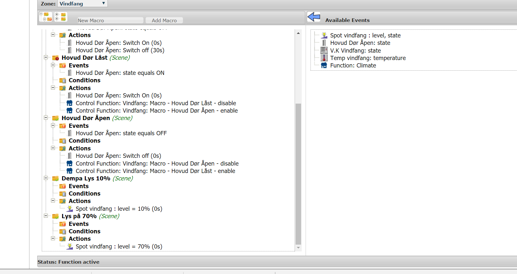The image size is (517, 274).
Task: Select 'Hovud Dør Åpen: state' available event
Action: click(x=360, y=43)
